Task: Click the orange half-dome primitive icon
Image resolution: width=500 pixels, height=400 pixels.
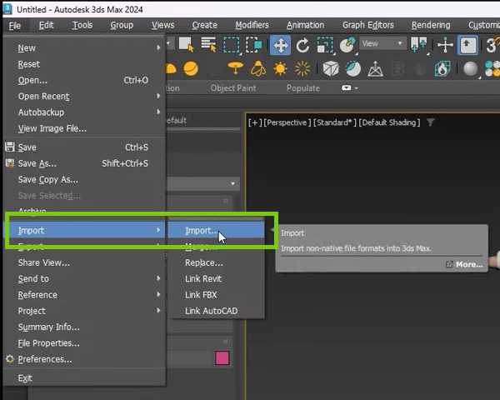Action: [171, 68]
